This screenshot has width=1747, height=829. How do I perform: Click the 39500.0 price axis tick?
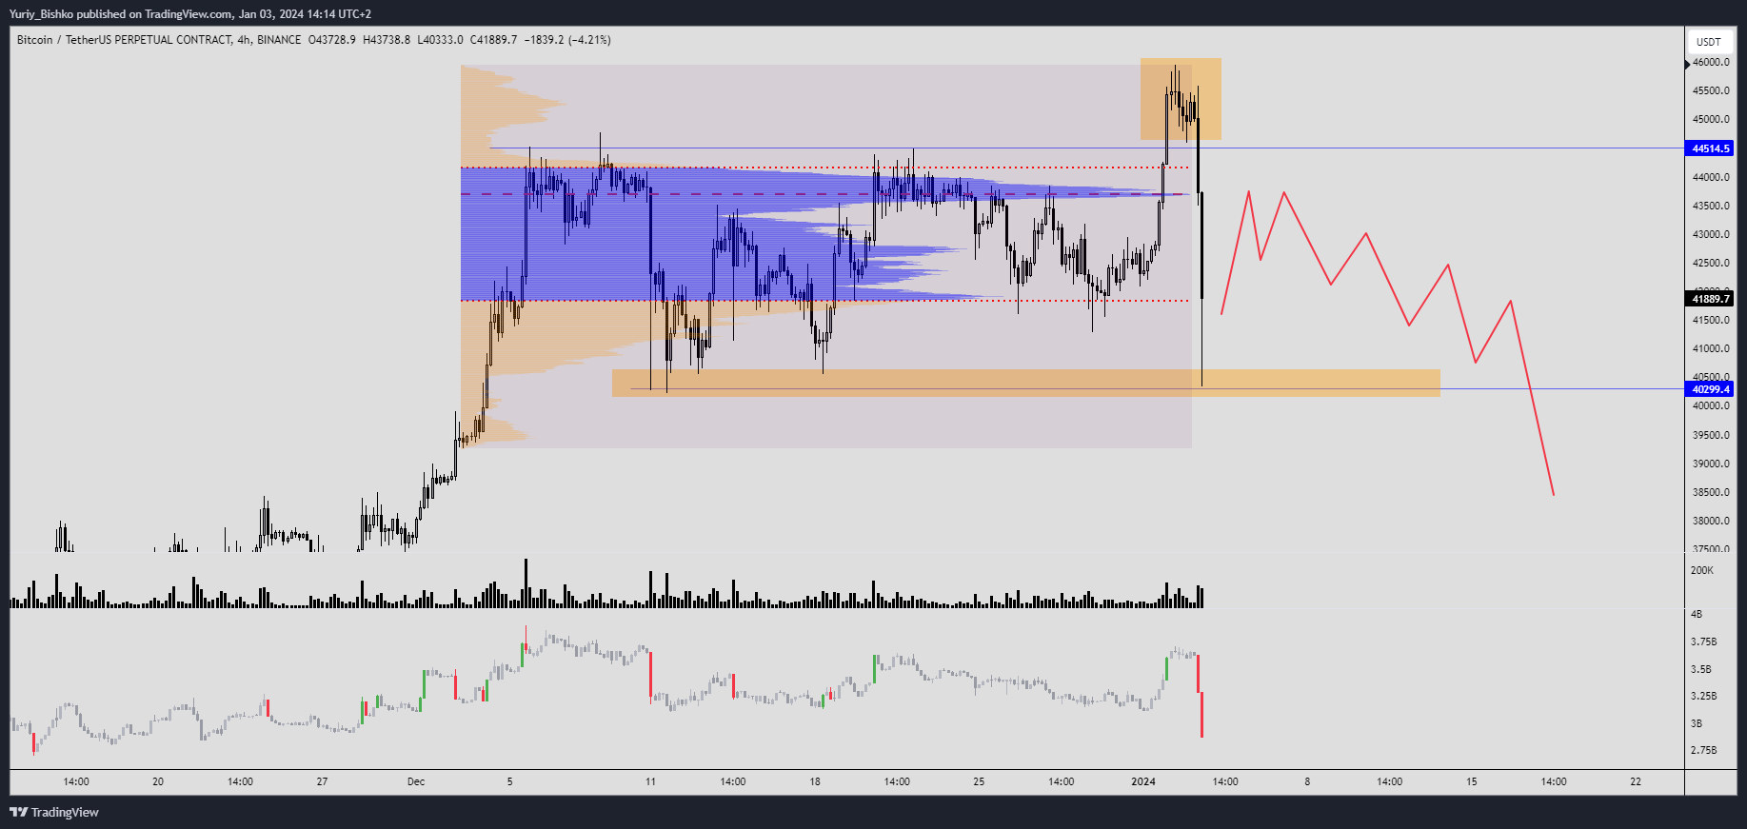click(1711, 436)
